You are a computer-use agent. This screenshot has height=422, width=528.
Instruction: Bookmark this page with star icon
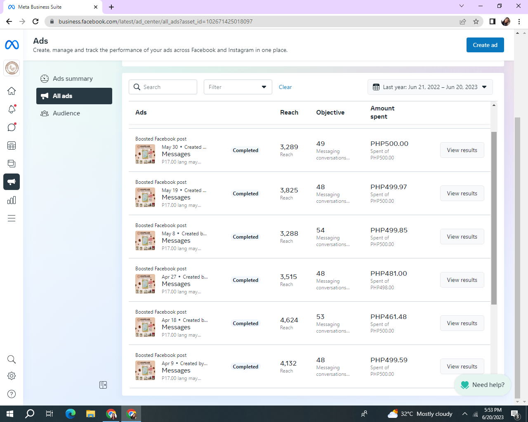476,21
